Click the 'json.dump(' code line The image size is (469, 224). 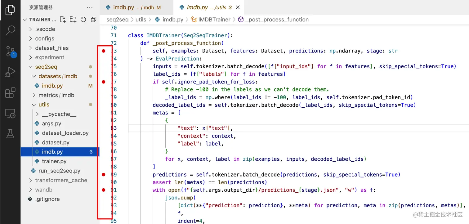tap(180, 198)
